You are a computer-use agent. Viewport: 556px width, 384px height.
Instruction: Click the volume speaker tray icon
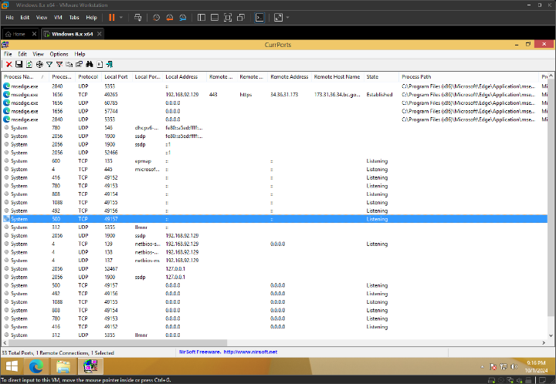[514, 367]
